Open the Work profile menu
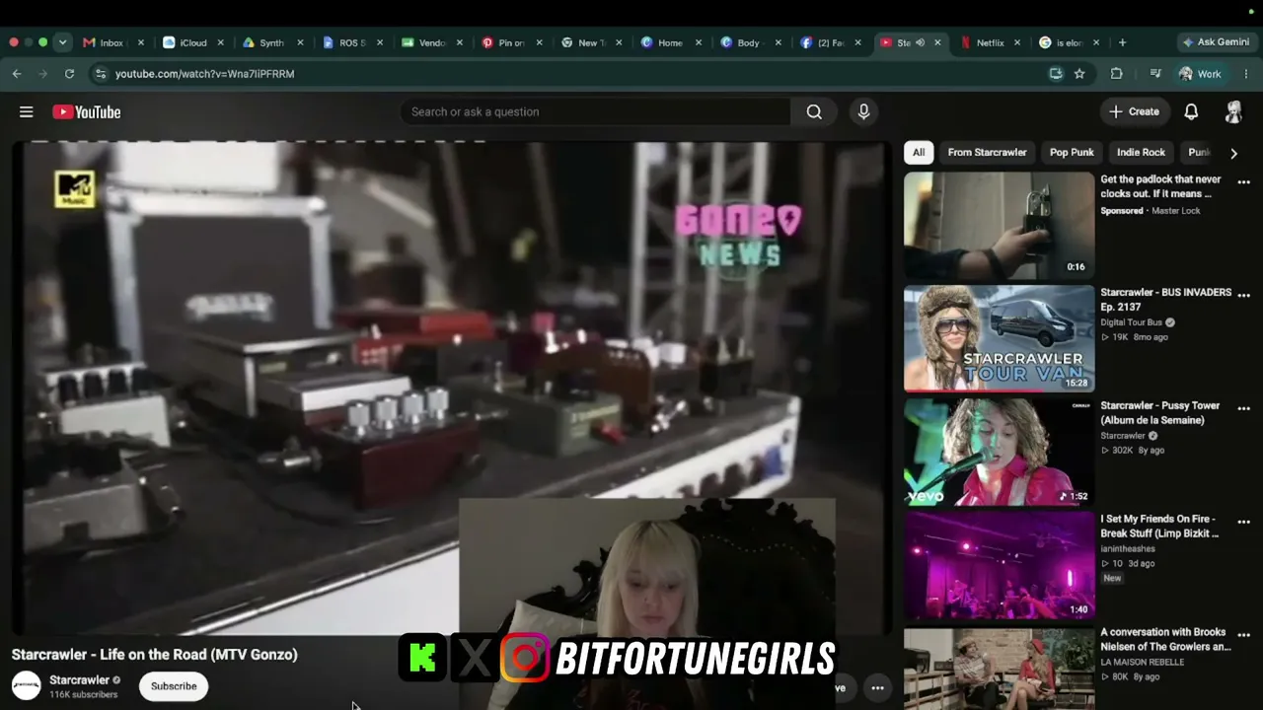The width and height of the screenshot is (1263, 710). pos(1201,74)
